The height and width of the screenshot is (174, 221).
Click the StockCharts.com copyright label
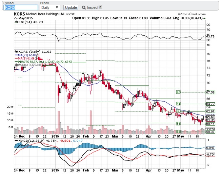tap(192, 14)
